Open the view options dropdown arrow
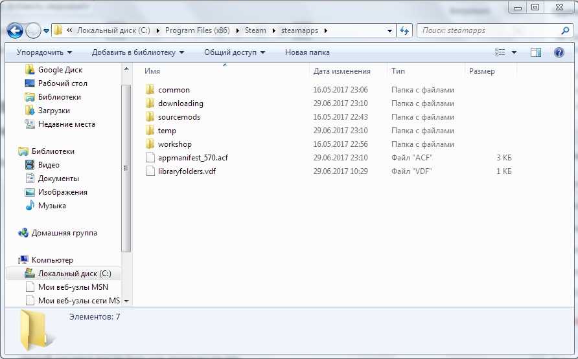The height and width of the screenshot is (359, 578). point(514,52)
